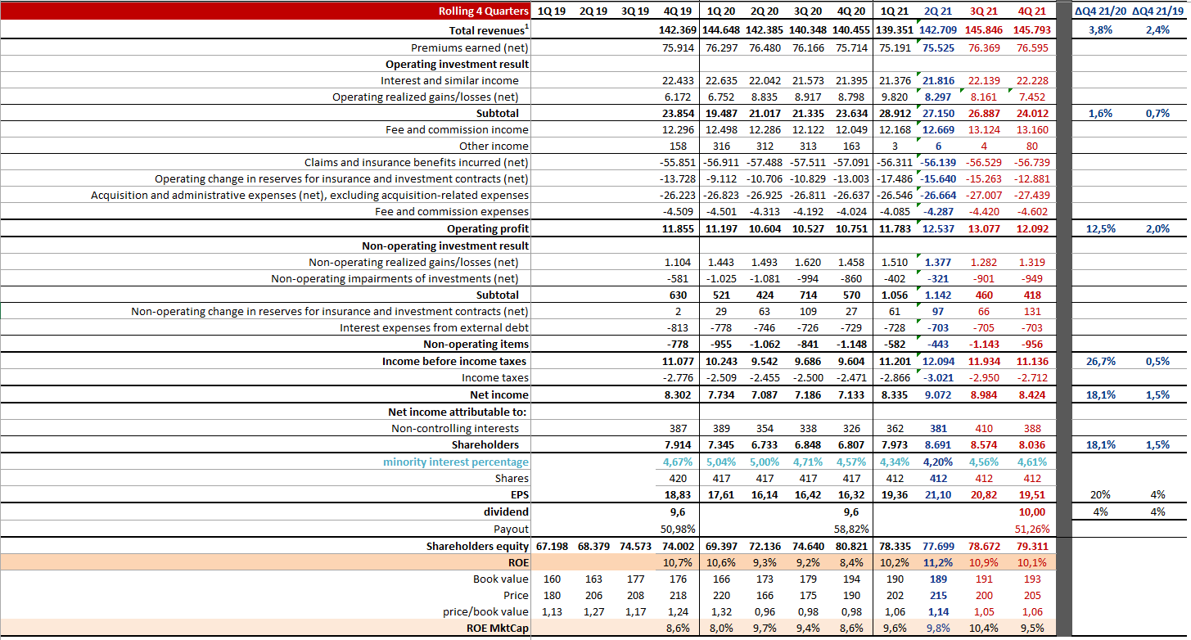The height and width of the screenshot is (640, 1191).
Task: Select minority interest 1Q 20 value 5,04%
Action: 721,462
